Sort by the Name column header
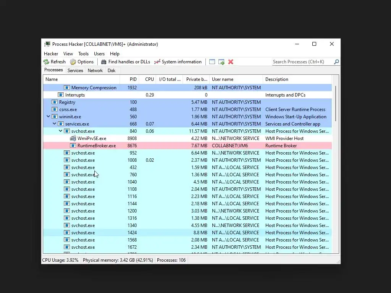The width and height of the screenshot is (391, 293). pyautogui.click(x=82, y=79)
